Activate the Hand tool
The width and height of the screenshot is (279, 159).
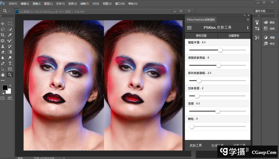[3, 75]
